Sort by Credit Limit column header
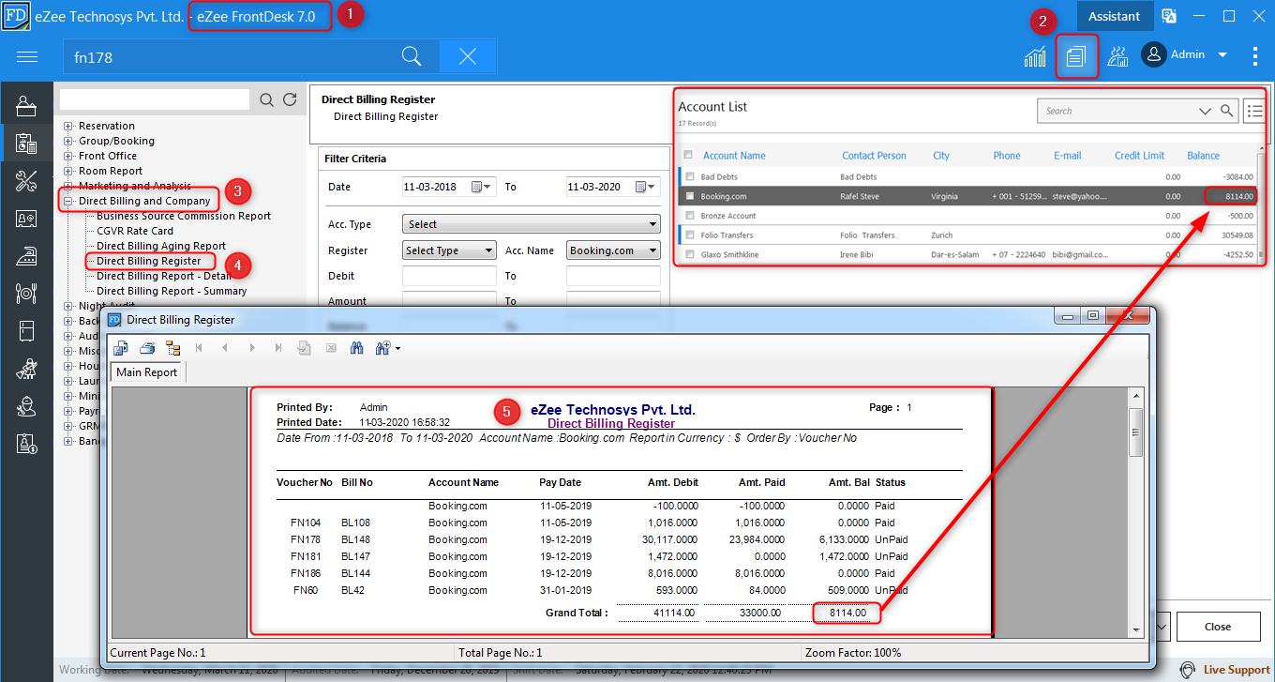Viewport: 1275px width, 682px height. 1139,156
